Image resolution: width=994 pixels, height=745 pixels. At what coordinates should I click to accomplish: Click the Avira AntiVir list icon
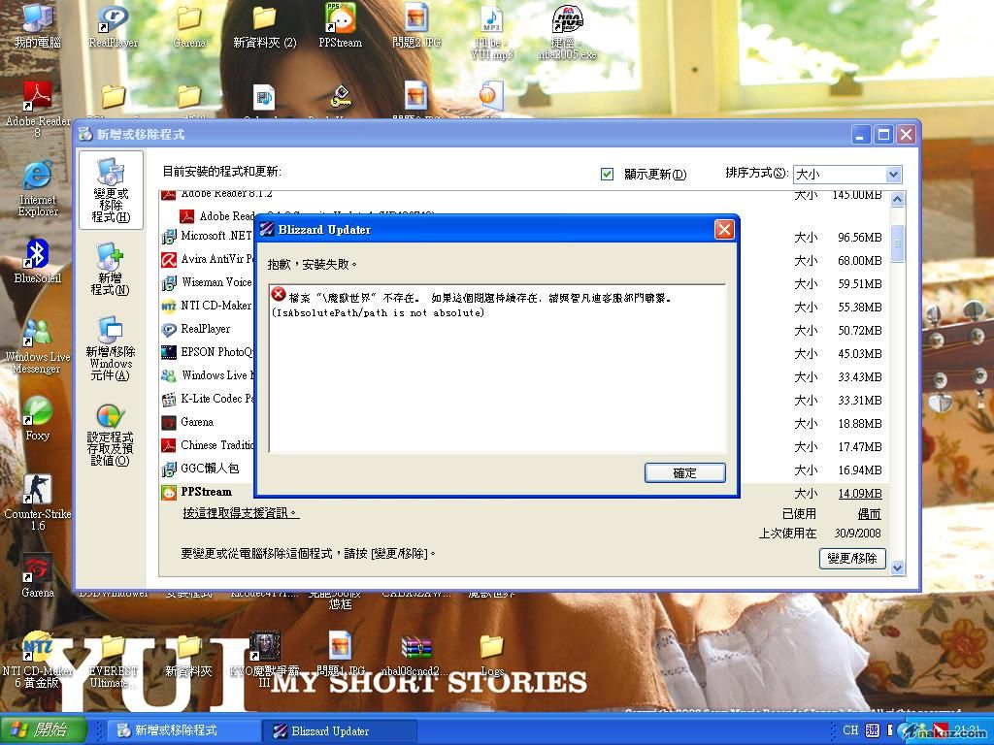pyautogui.click(x=169, y=260)
